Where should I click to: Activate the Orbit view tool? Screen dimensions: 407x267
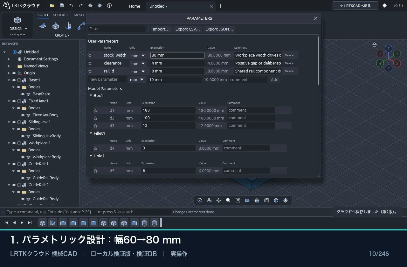point(200,200)
